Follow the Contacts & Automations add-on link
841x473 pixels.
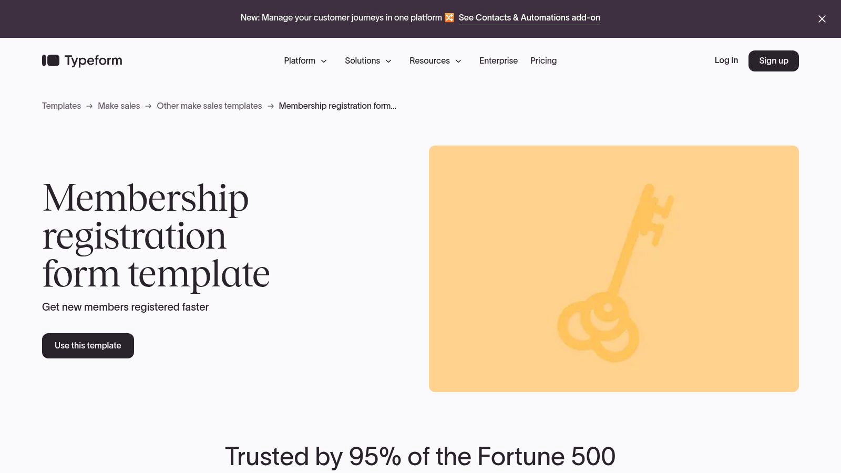click(x=529, y=17)
